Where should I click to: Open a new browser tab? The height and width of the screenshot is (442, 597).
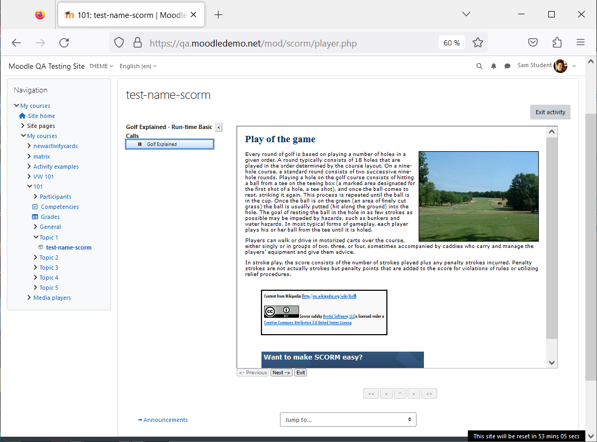tap(218, 15)
